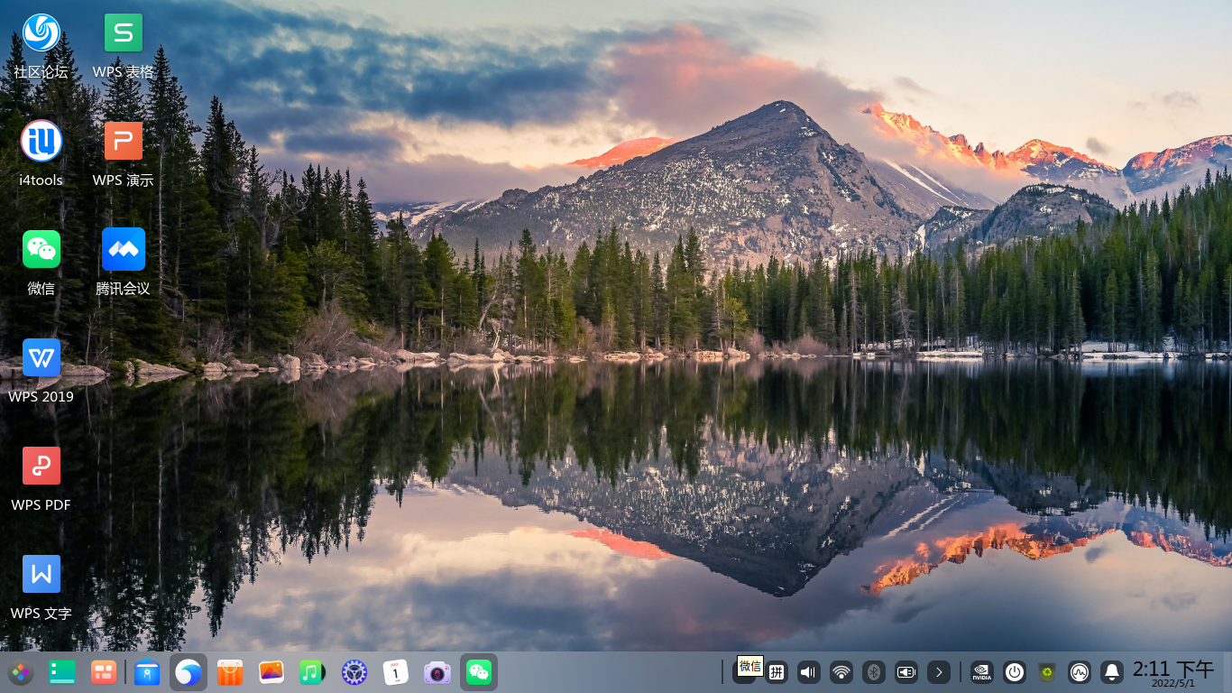Click the 2:11 下午 clock
Image resolution: width=1232 pixels, height=693 pixels.
1172,672
